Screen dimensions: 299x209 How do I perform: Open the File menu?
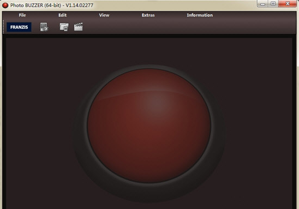coord(22,15)
